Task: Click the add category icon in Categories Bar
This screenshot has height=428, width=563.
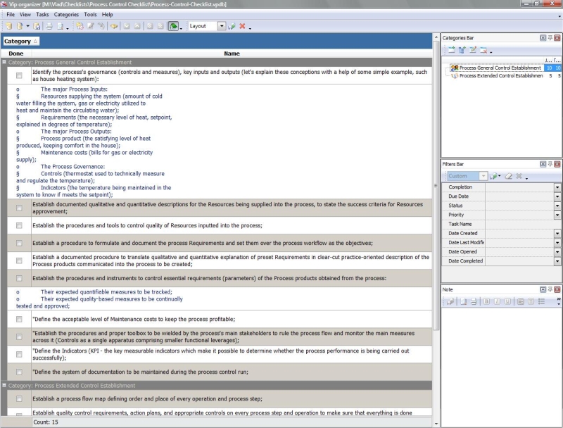Action: pos(451,50)
